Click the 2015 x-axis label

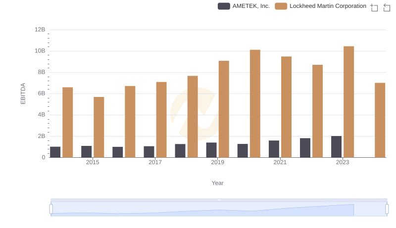(93, 162)
